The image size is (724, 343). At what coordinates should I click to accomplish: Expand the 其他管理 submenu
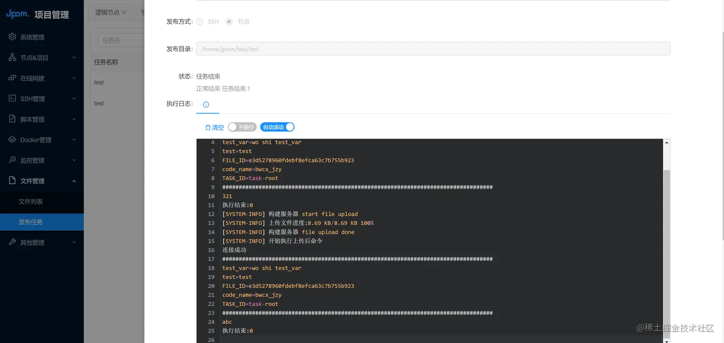point(75,242)
